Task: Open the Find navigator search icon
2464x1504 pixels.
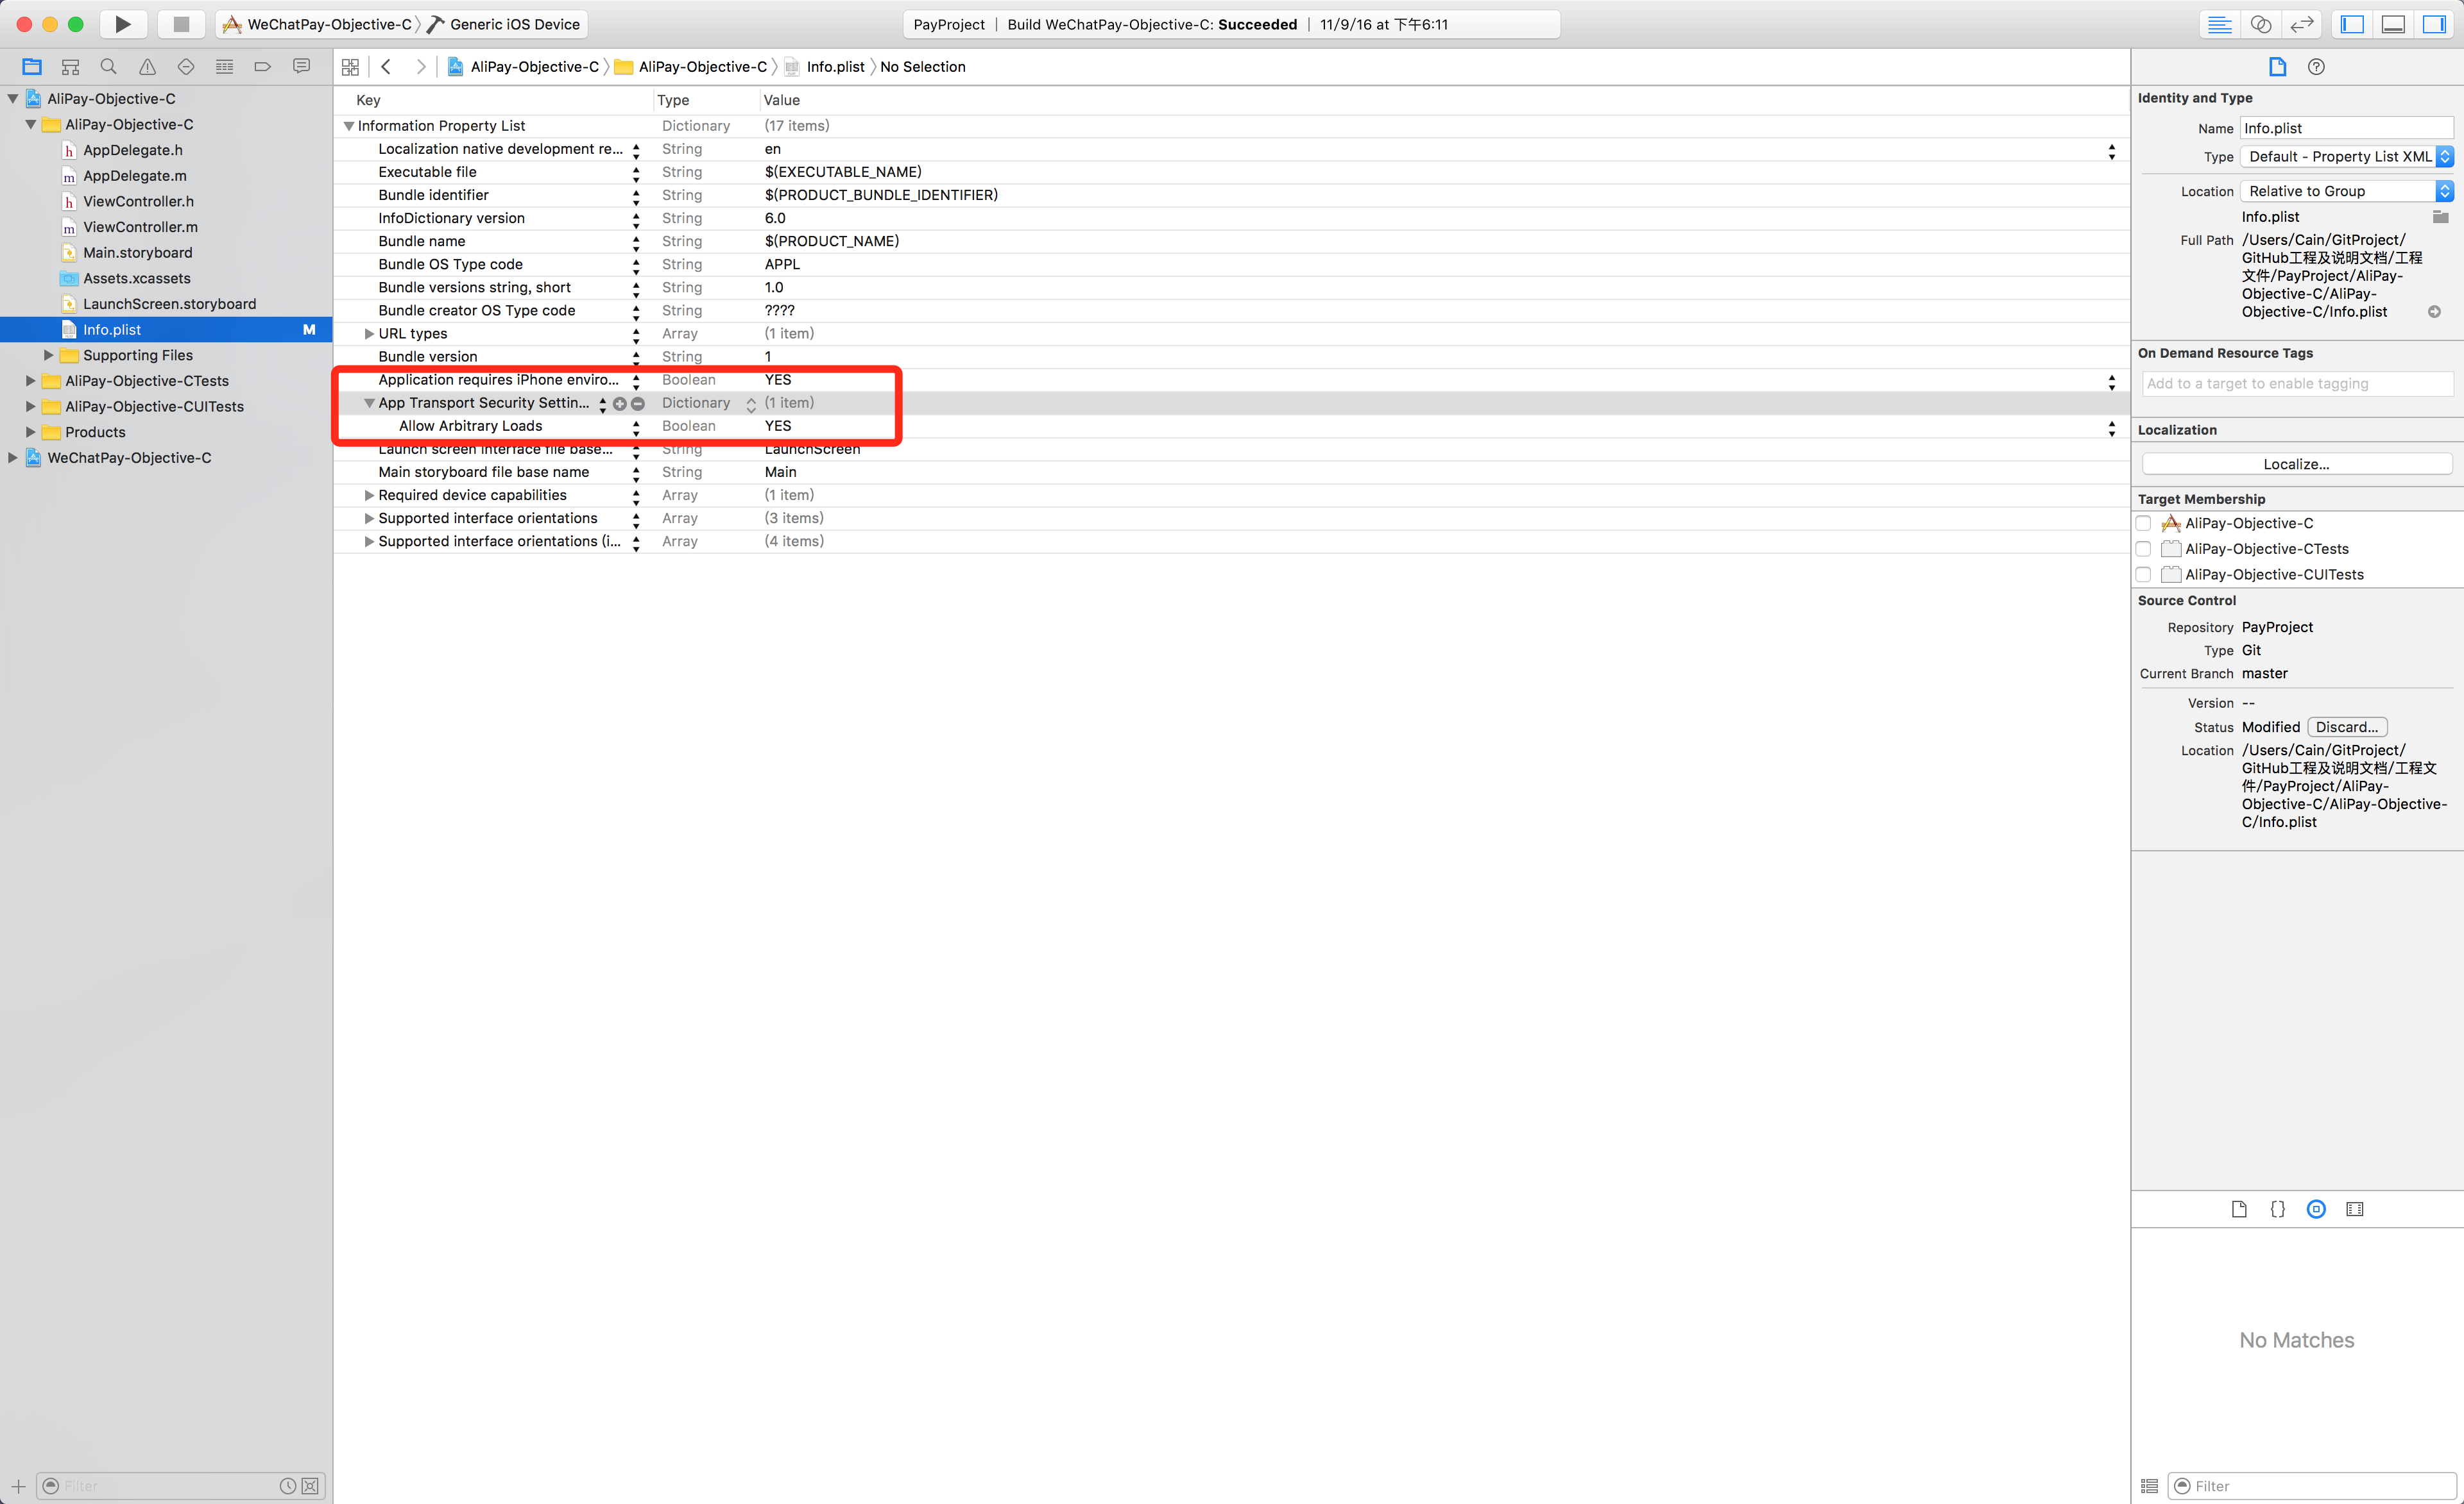Action: click(108, 67)
